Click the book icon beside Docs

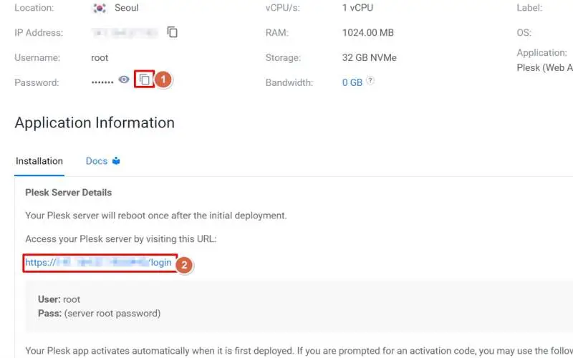click(x=116, y=161)
